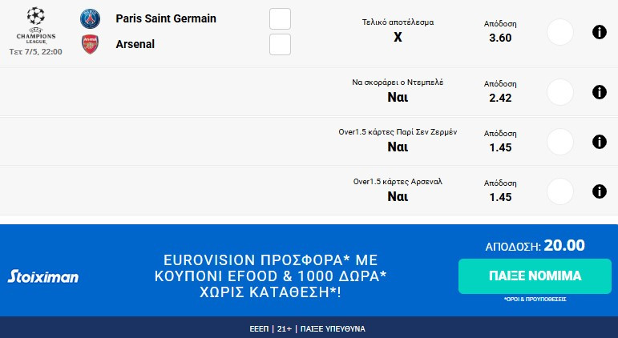Click the Paris Saint Germain crest
The image size is (618, 338).
point(91,18)
